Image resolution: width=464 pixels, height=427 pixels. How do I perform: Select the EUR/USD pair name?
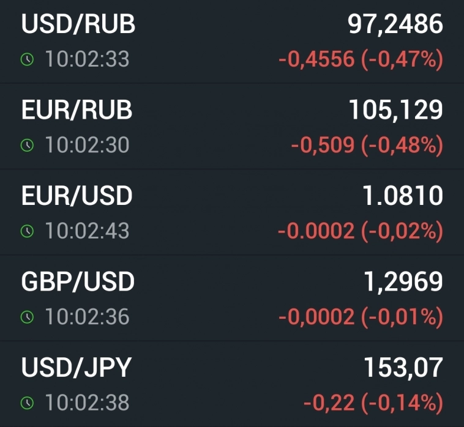pyautogui.click(x=77, y=196)
